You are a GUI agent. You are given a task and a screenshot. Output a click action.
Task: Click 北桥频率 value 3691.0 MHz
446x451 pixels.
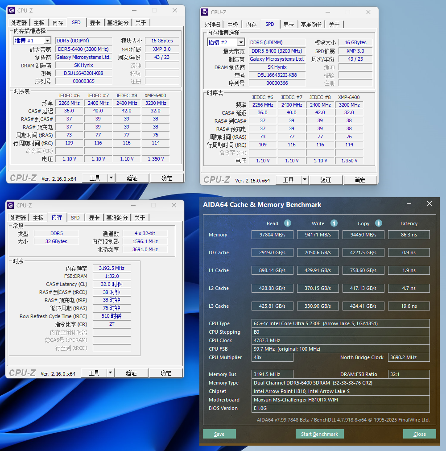pyautogui.click(x=145, y=249)
